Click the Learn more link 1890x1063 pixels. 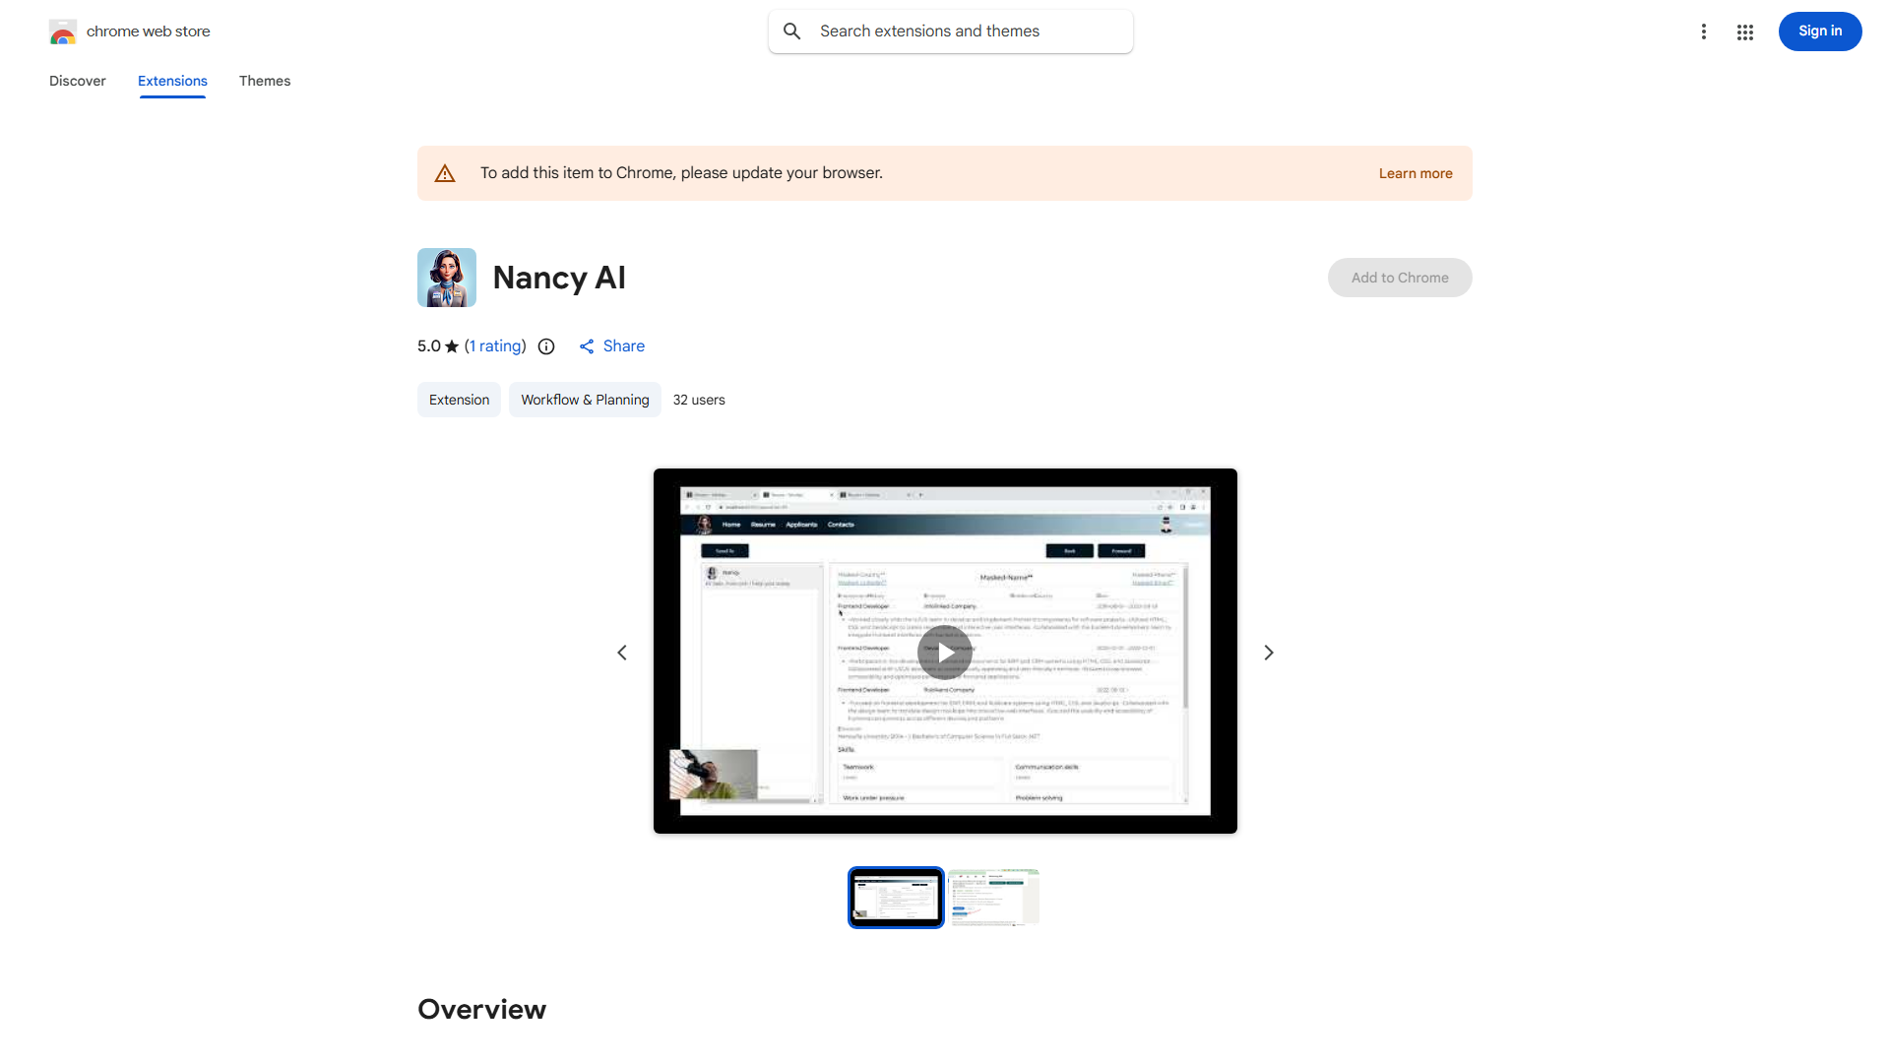coord(1416,173)
